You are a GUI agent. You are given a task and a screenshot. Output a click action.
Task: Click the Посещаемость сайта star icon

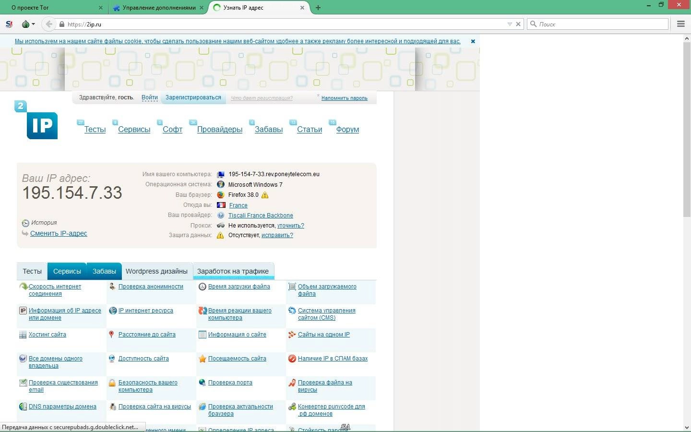pyautogui.click(x=203, y=359)
